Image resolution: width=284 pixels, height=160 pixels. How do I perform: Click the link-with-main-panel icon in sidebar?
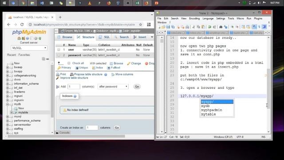(x=47, y=59)
